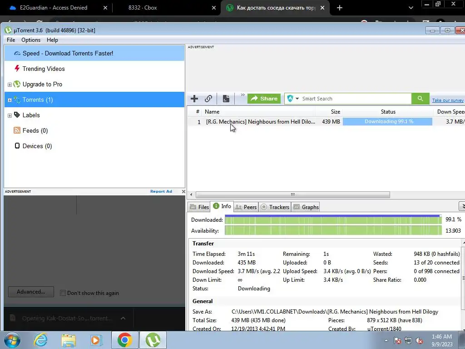Tick the Don't show this again checkbox
The width and height of the screenshot is (465, 349).
[63, 293]
